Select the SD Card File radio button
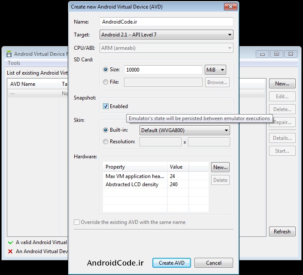The width and height of the screenshot is (303, 275). [x=106, y=82]
